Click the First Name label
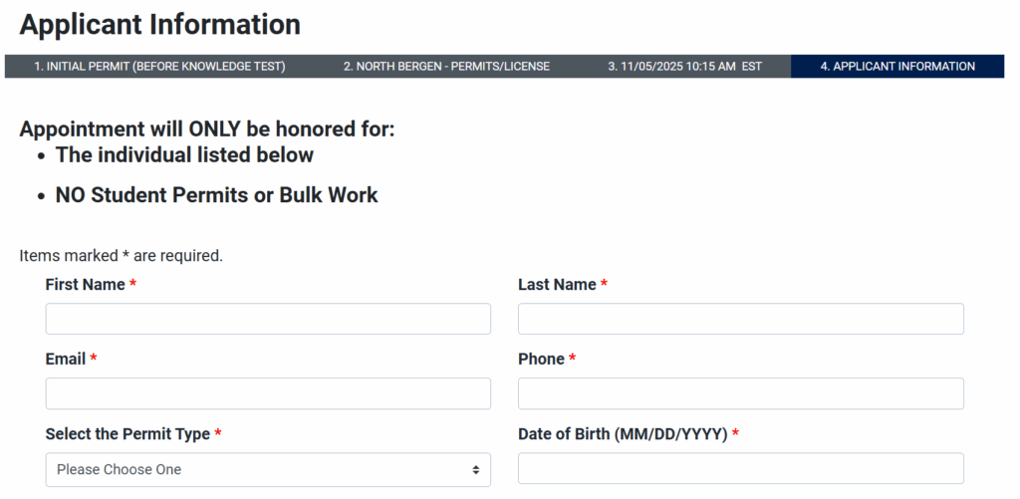The image size is (1020, 499). click(86, 285)
